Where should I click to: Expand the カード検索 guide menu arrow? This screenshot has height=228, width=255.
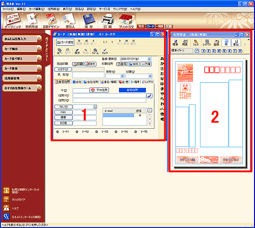pos(39,68)
